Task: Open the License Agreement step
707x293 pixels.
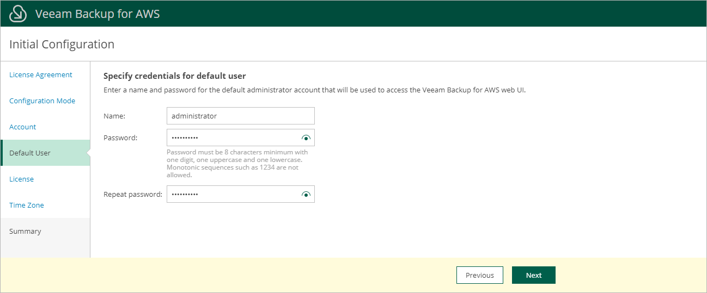Action: (41, 75)
